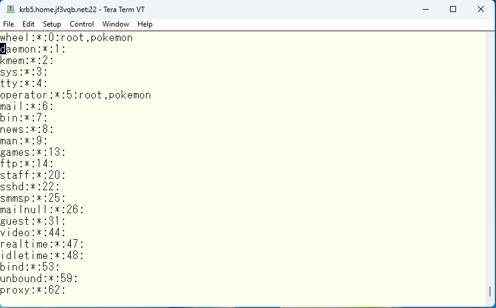Screen dimensions: 496x308
Task: Click the vertical scrollbar thumb
Action: click(x=490, y=291)
